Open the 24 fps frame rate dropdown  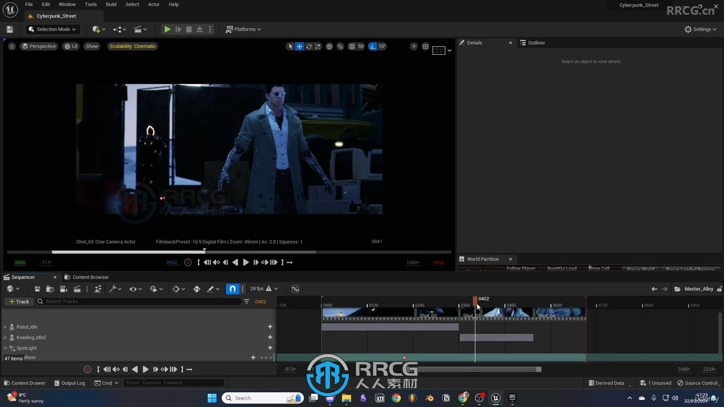pos(264,289)
